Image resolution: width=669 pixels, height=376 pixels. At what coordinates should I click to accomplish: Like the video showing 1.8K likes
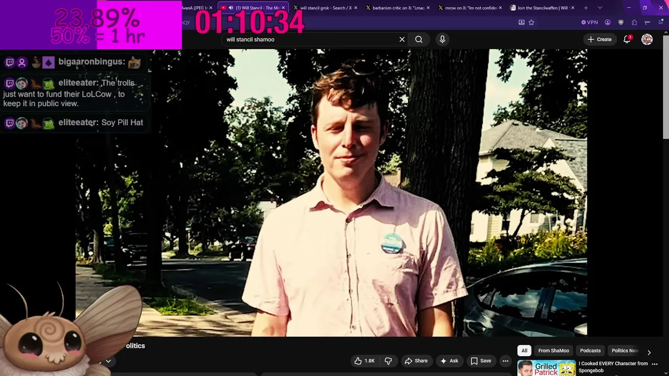pyautogui.click(x=364, y=361)
